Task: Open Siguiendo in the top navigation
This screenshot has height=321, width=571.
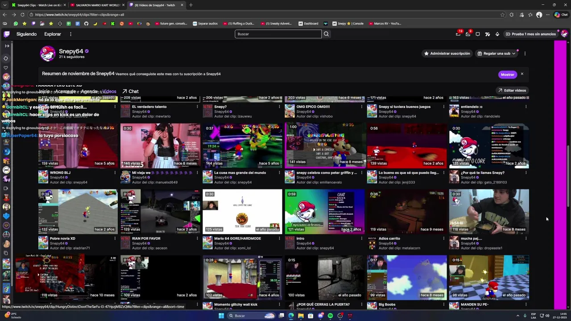Action: coord(26,34)
